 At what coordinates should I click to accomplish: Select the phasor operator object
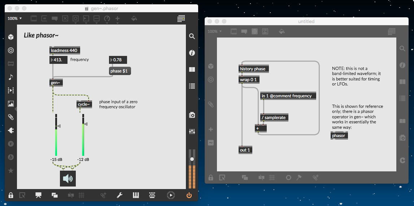tap(339, 136)
